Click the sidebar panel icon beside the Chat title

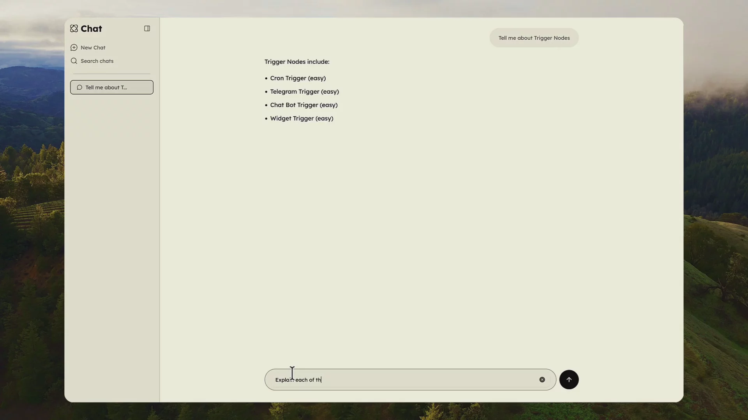tap(147, 28)
